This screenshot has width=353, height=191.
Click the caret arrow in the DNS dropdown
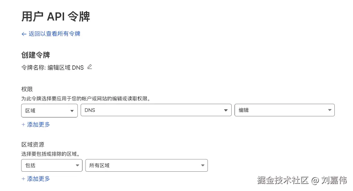tap(226, 111)
